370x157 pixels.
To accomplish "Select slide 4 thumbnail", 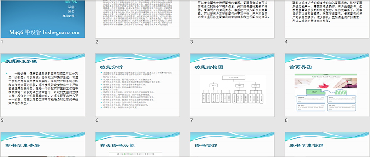I will (x=327, y=19).
